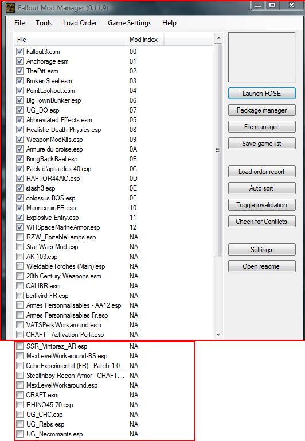305x441 pixels.
Task: Uncheck the Fallout3.esm checkbox
Action: [19, 52]
